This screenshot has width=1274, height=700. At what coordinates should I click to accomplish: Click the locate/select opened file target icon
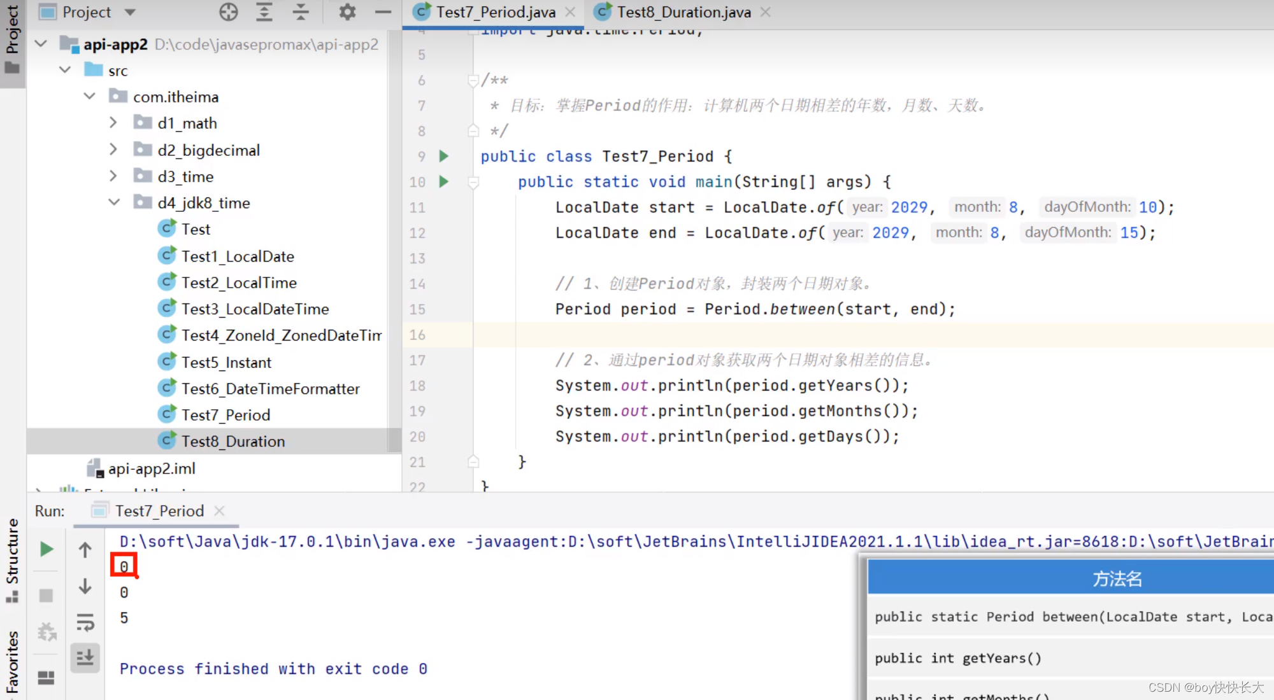pos(228,11)
